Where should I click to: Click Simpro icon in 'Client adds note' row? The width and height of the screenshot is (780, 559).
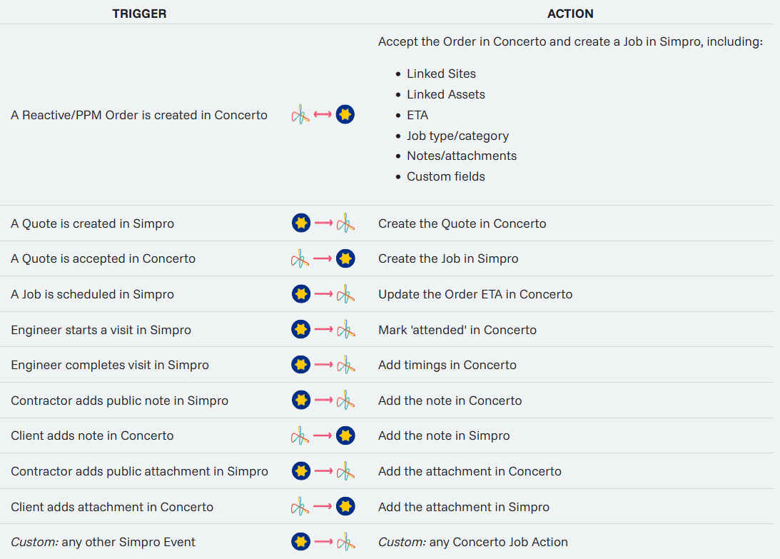345,435
